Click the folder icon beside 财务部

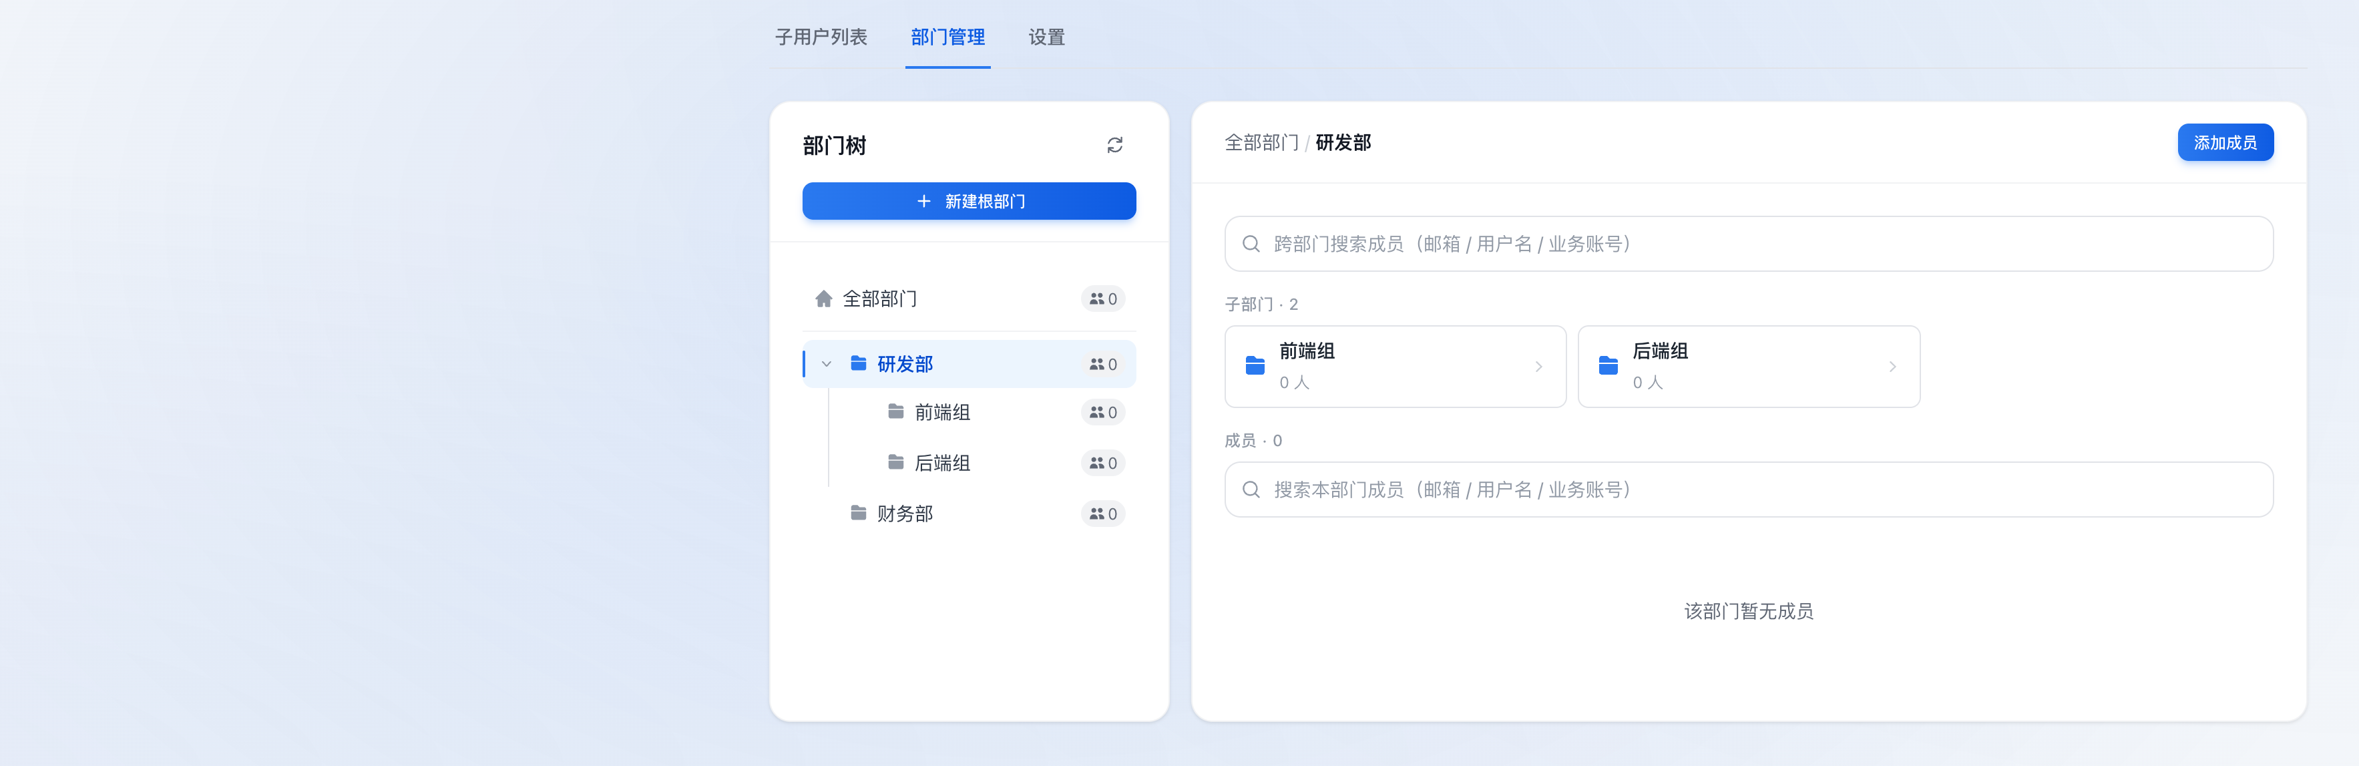pyautogui.click(x=858, y=512)
